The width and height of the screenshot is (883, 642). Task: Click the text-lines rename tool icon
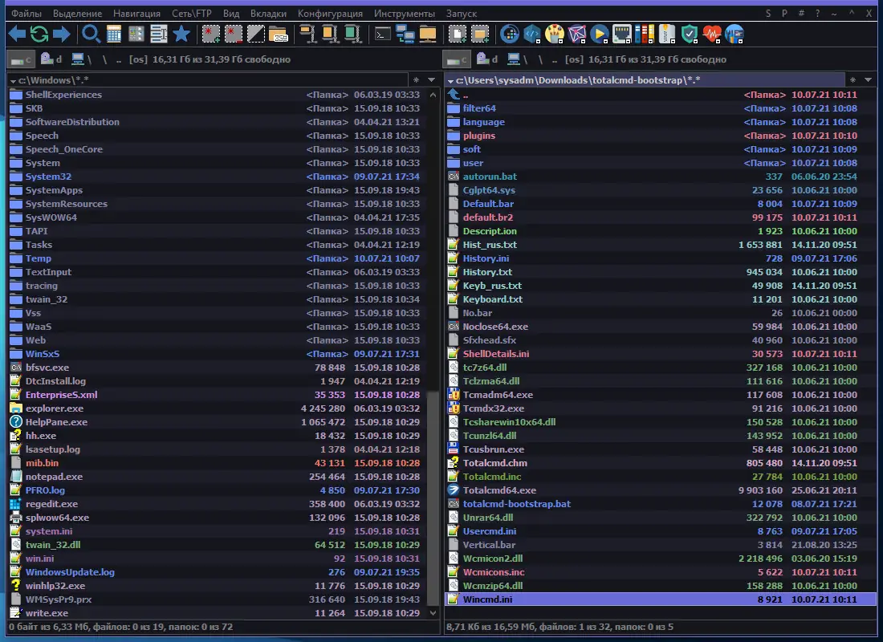(x=159, y=35)
